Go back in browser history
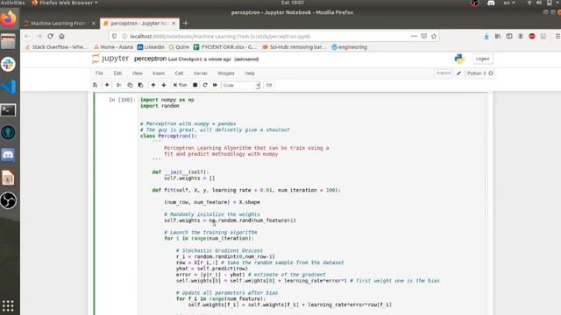Viewport: 561px width, 315px height. click(27, 36)
